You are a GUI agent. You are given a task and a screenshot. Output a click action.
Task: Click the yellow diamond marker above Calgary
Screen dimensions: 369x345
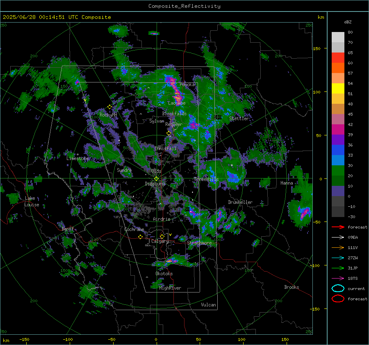coord(162,236)
